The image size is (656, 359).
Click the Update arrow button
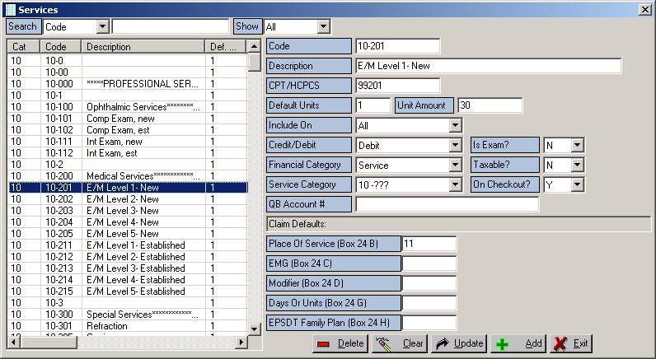click(x=460, y=343)
